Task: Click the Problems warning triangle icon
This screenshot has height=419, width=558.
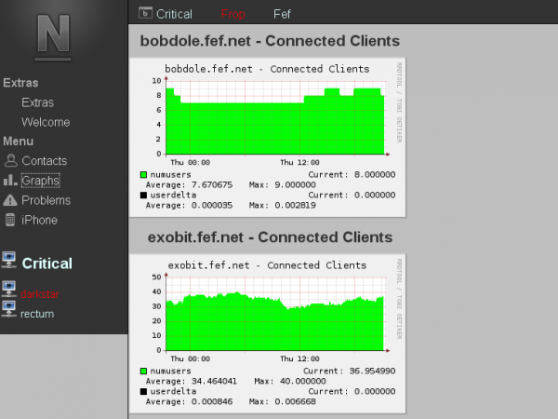Action: (x=10, y=200)
